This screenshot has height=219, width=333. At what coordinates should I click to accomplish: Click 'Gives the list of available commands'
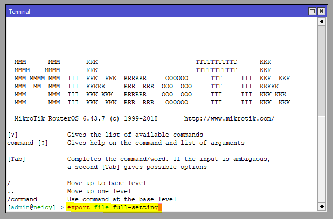pyautogui.click(x=135, y=135)
